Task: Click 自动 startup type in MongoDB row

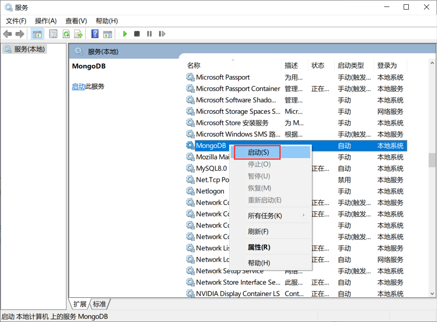Action: [344, 145]
